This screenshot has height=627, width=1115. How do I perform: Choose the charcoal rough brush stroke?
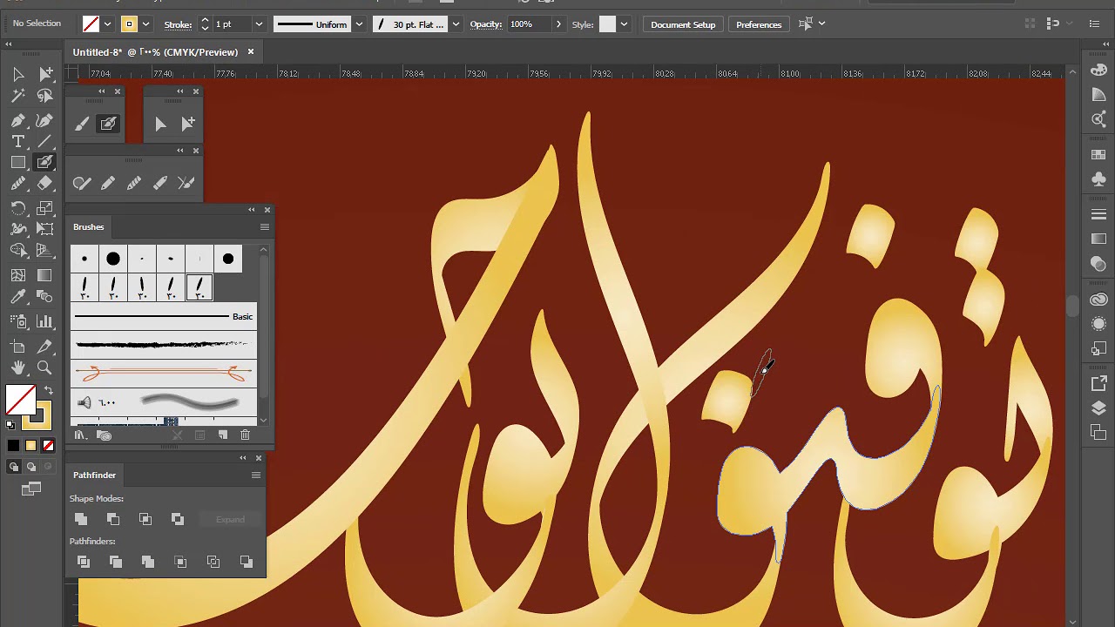164,345
